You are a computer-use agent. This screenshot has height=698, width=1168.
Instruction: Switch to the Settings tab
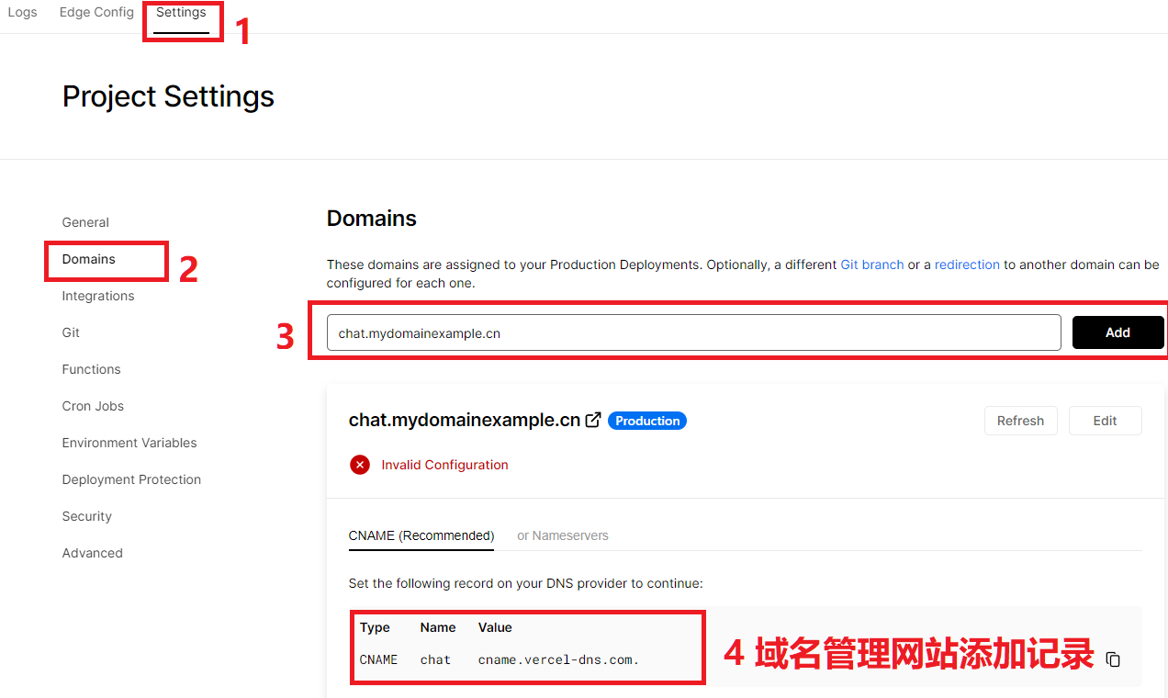pyautogui.click(x=181, y=13)
